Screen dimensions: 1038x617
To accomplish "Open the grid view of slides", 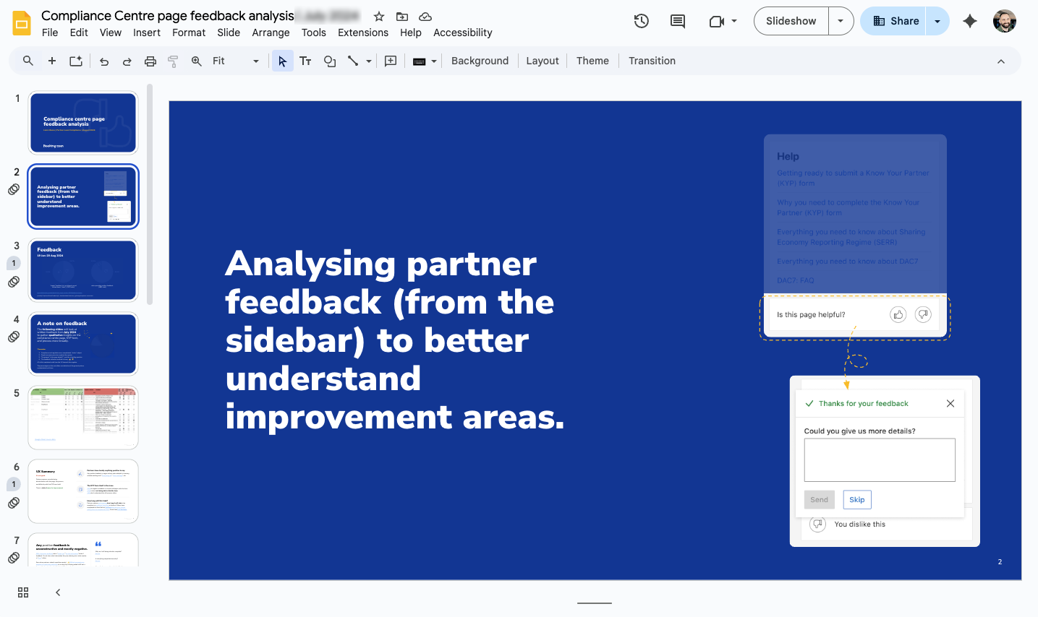I will pos(22,592).
